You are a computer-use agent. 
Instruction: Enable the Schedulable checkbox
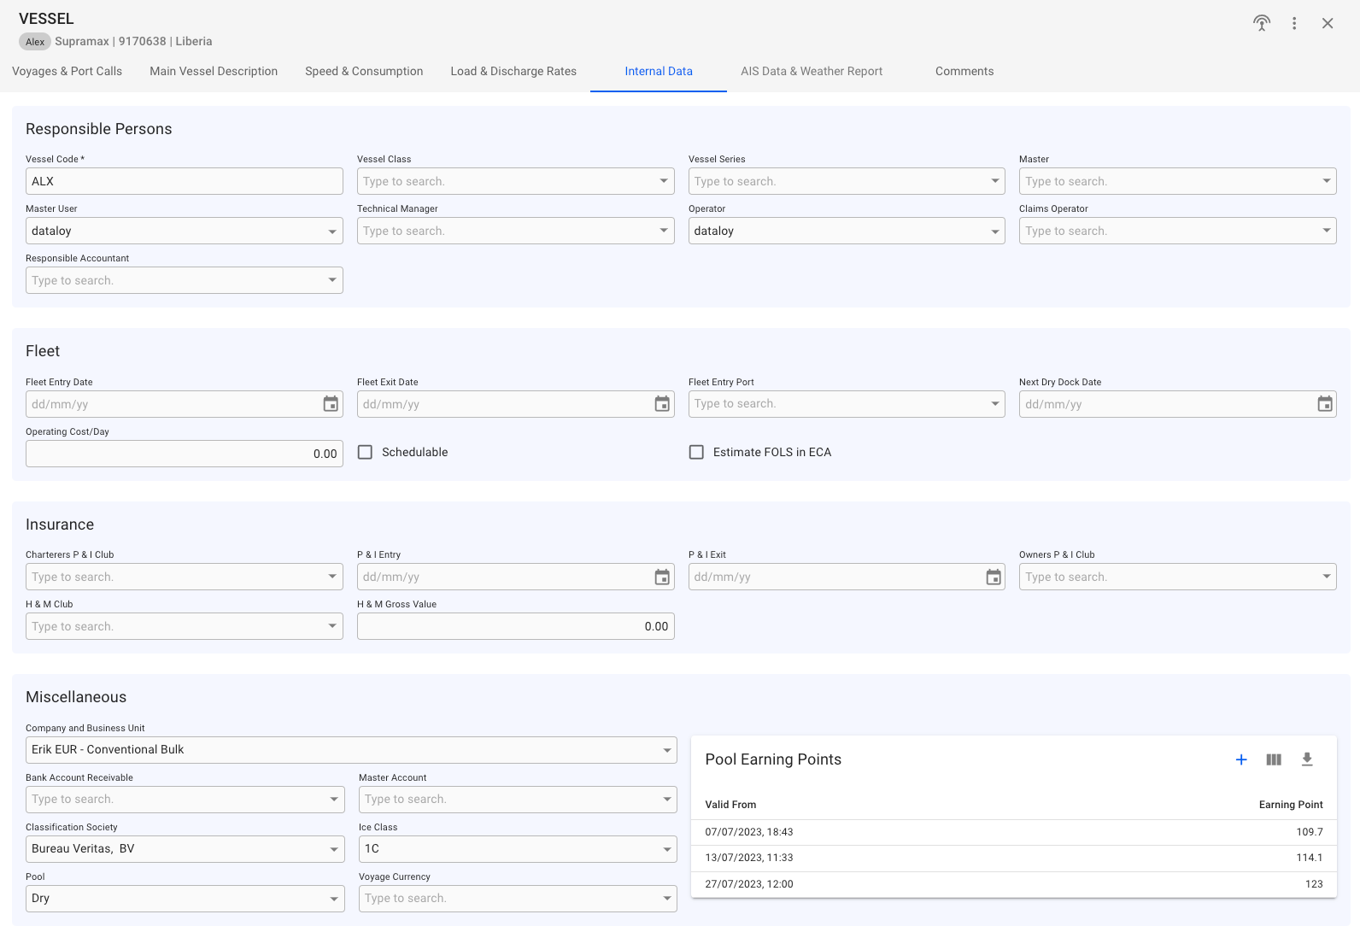pyautogui.click(x=366, y=453)
